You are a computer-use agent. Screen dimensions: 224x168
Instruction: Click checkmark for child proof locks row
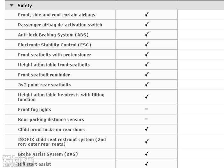(147, 129)
